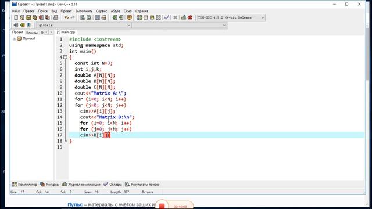Click the Replace magnifier icon

tap(89, 17)
